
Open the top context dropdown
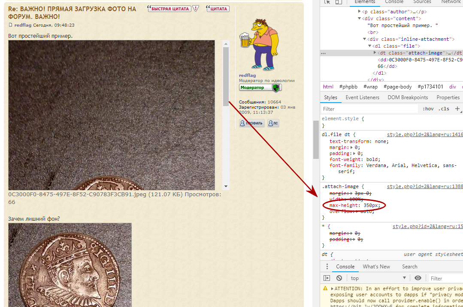click(378, 278)
